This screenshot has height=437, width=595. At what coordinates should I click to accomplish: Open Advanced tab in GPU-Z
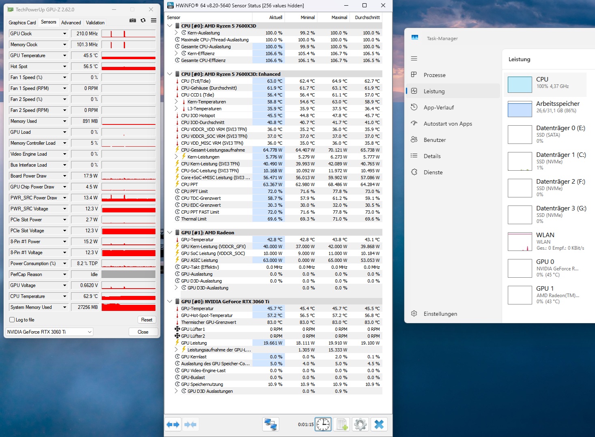(x=71, y=23)
